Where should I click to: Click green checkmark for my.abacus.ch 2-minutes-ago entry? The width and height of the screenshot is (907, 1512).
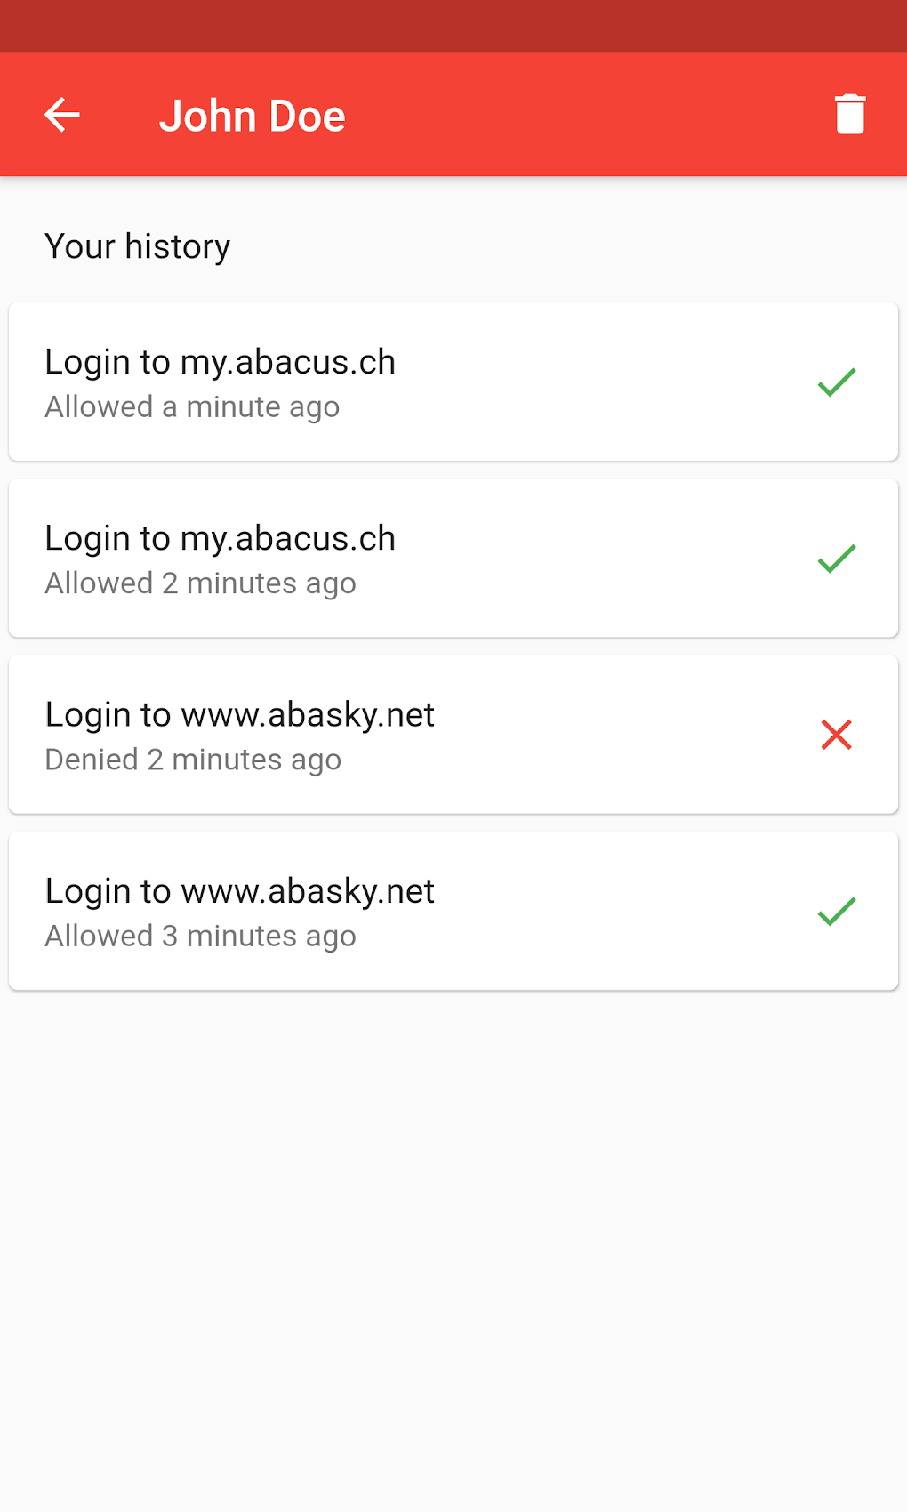click(836, 559)
